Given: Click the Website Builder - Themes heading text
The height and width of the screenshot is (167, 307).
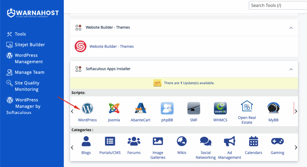Looking at the screenshot, I should 108,27.
